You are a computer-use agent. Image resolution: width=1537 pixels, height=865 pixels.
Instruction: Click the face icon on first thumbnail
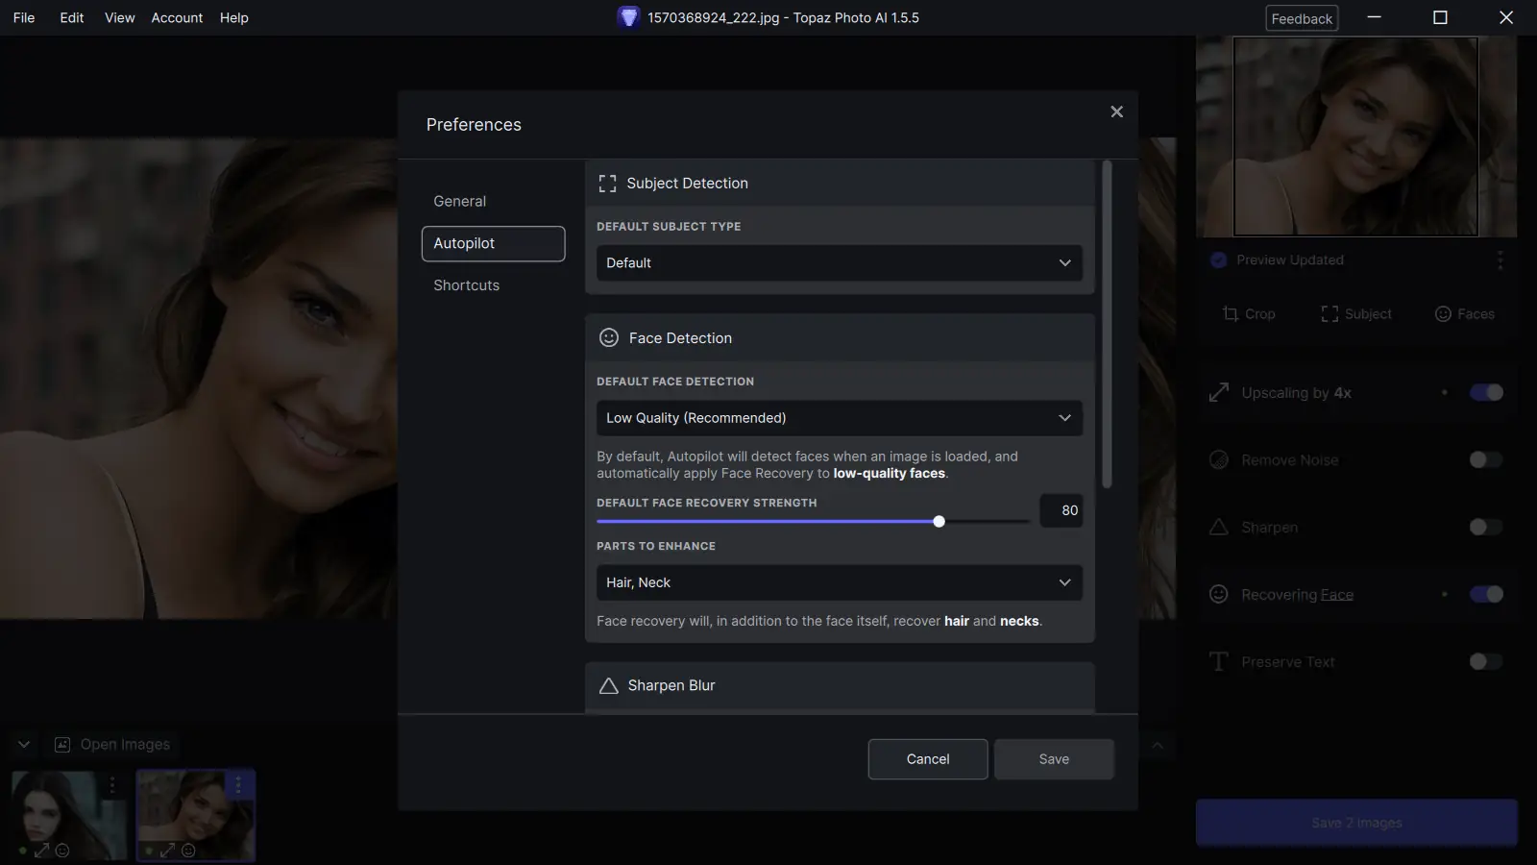(62, 851)
